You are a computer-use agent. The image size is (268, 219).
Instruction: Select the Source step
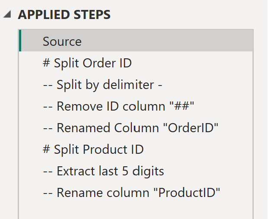(x=62, y=41)
